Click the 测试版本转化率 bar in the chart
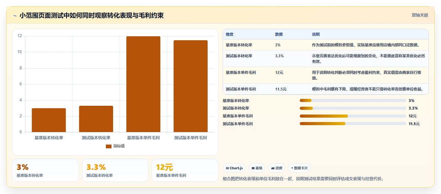This screenshot has height=194, width=441. click(96, 119)
